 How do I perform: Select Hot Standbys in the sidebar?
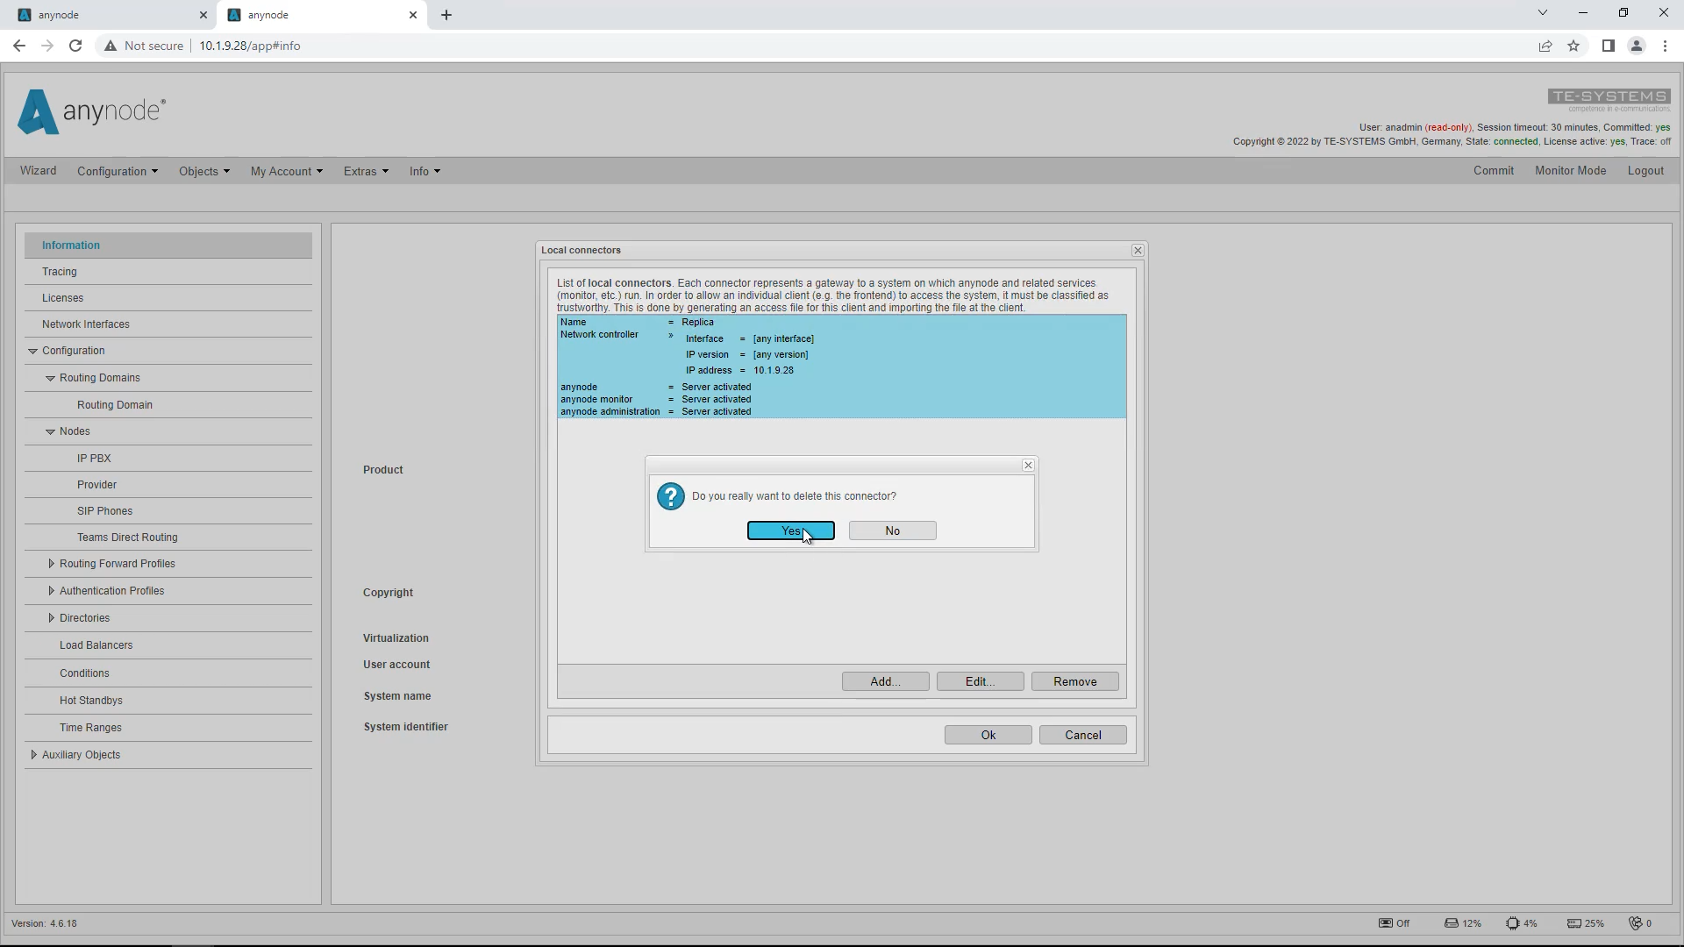(168, 701)
